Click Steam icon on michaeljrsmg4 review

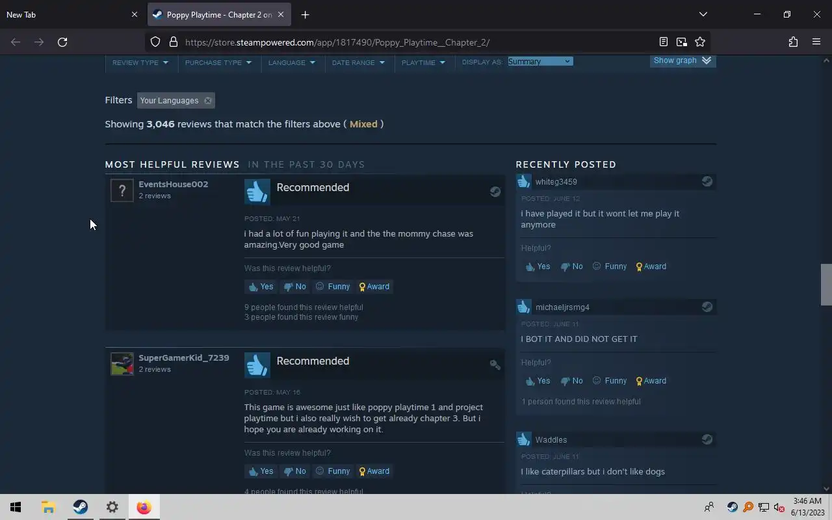tap(707, 307)
